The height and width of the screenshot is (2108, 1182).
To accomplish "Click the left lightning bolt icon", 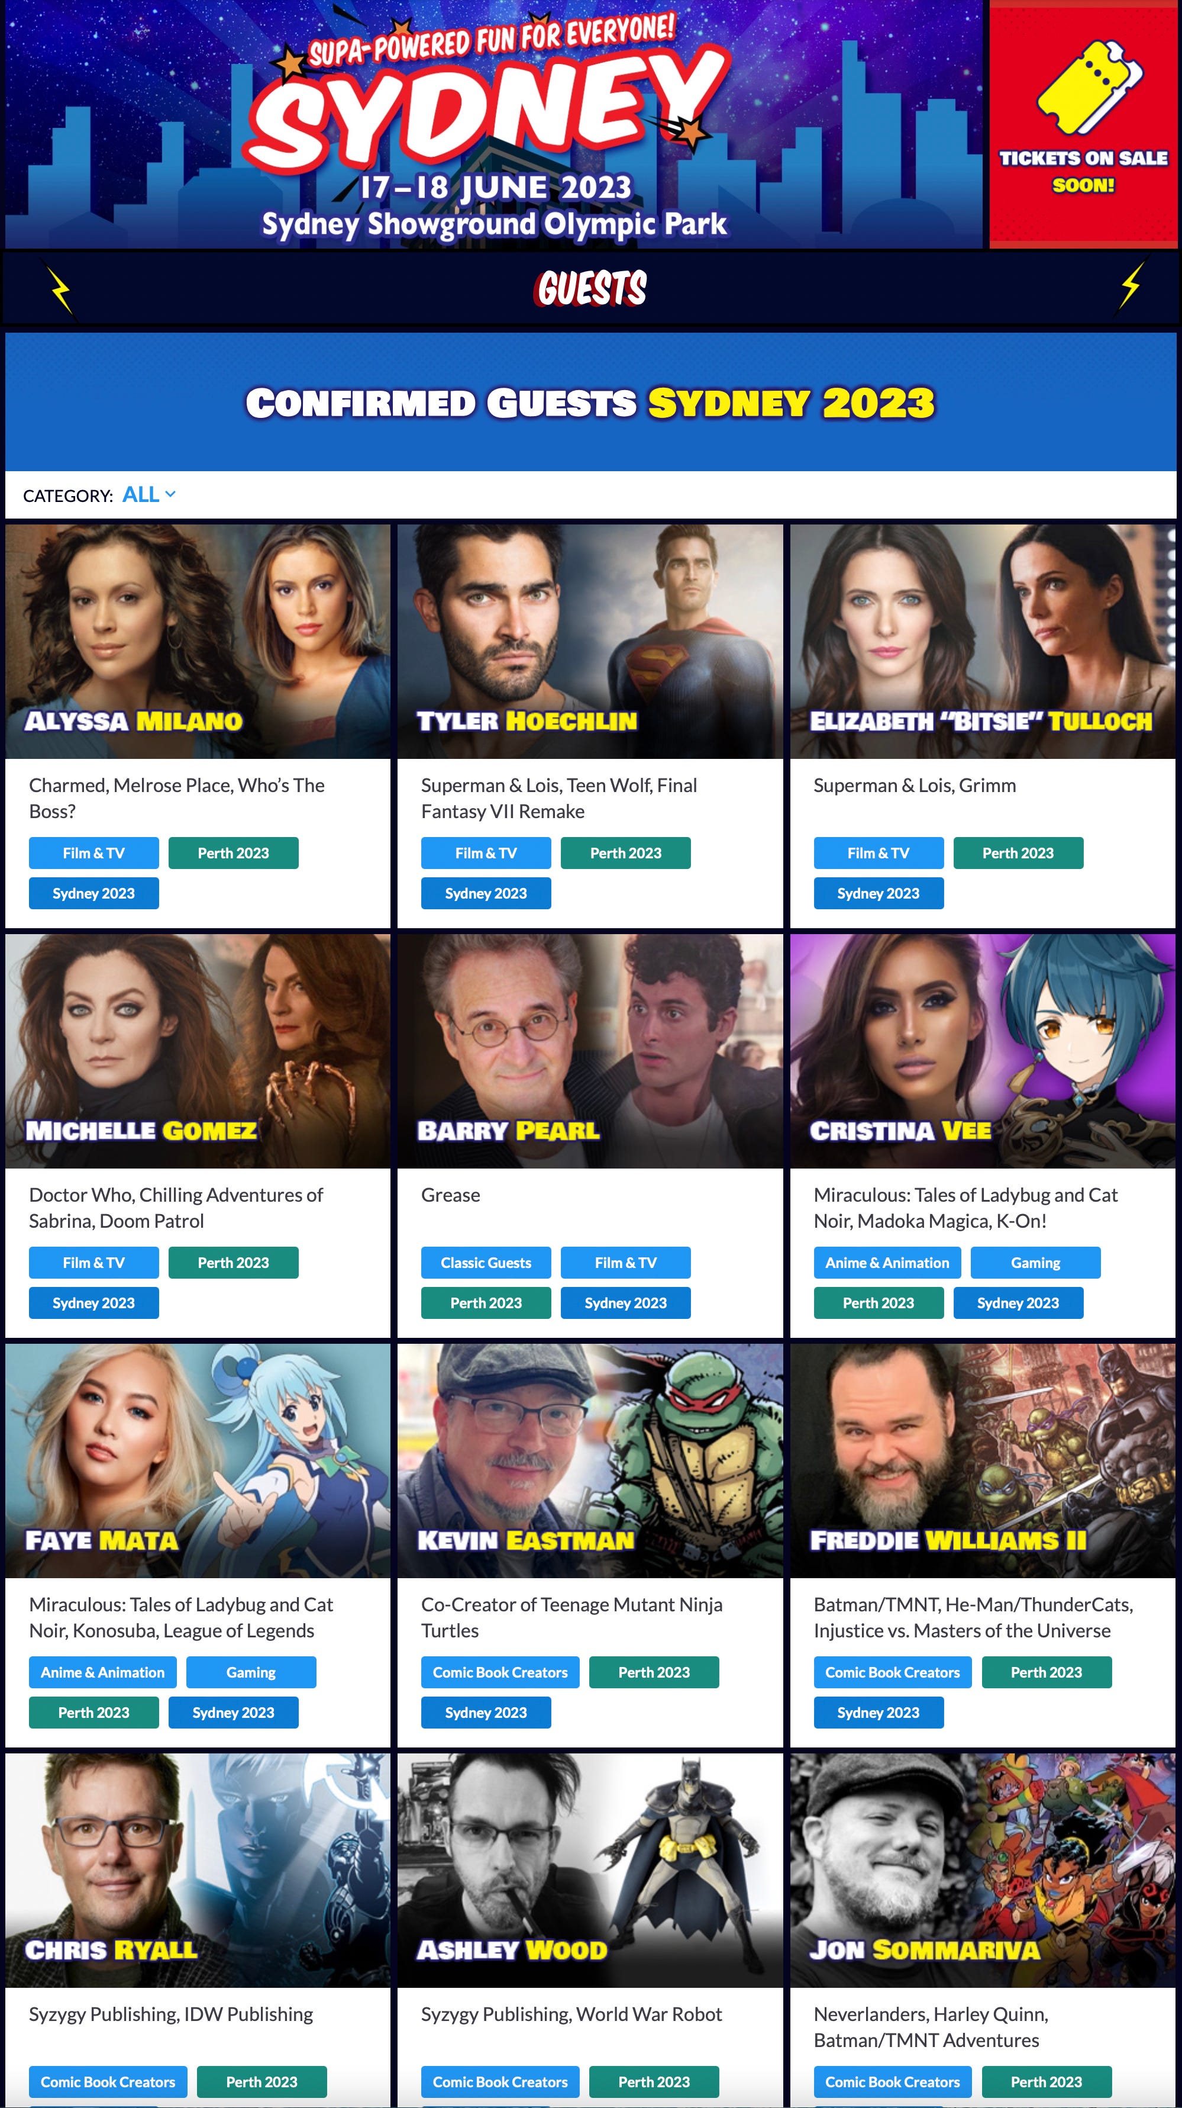I will tap(60, 289).
